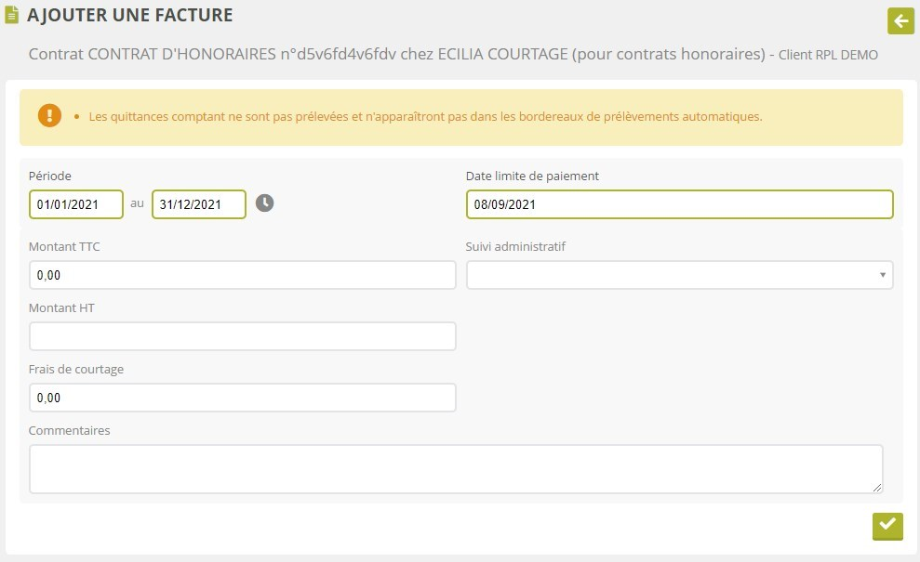Open the Suivi administratif dropdown
This screenshot has height=562, width=920.
coord(679,275)
